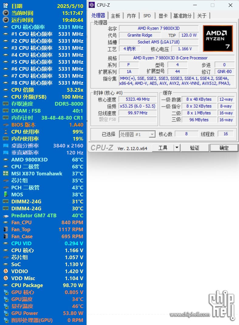Click the 确定 button

pyautogui.click(x=224, y=148)
